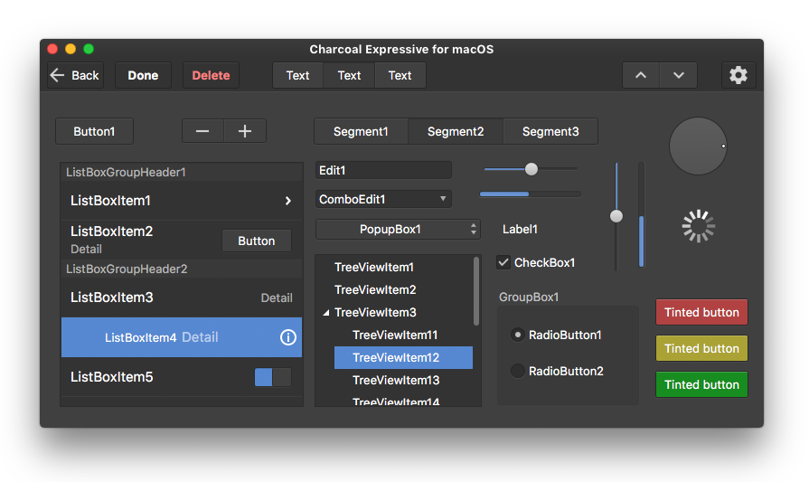Screen dimensions: 809x482
Task: Click the yellow minimize window button
Action: point(71,49)
